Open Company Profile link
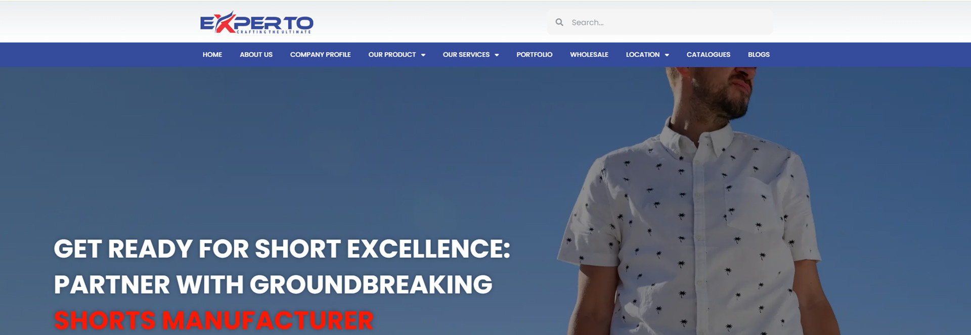The image size is (971, 335). (320, 55)
